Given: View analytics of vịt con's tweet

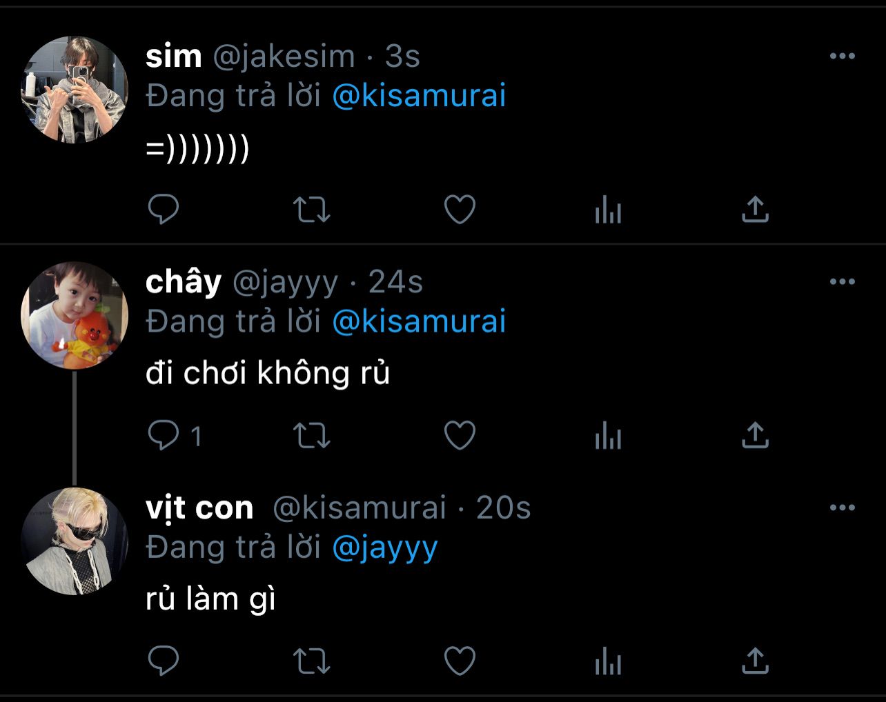Looking at the screenshot, I should [x=608, y=661].
